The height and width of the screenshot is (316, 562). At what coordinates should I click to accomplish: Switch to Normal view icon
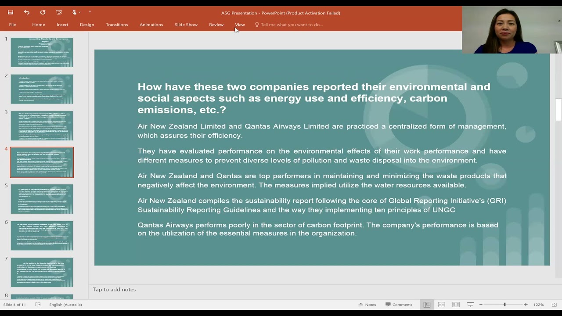click(427, 305)
